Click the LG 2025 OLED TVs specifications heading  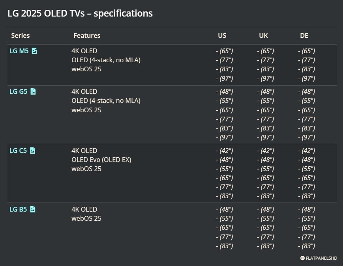[x=80, y=13]
